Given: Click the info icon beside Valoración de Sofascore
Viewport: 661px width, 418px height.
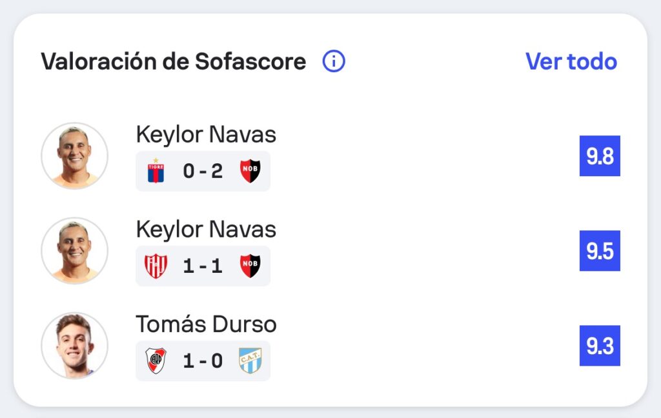Looking at the screenshot, I should 334,62.
